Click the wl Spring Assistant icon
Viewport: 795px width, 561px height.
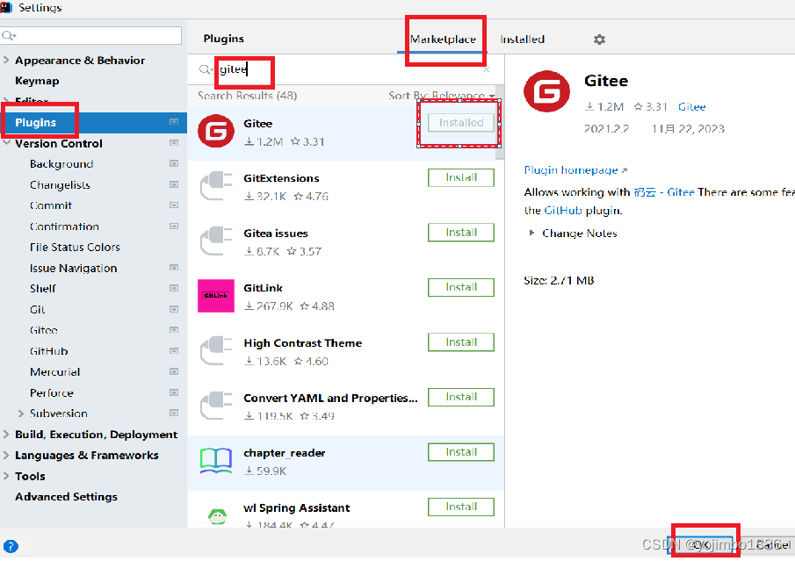point(218,516)
